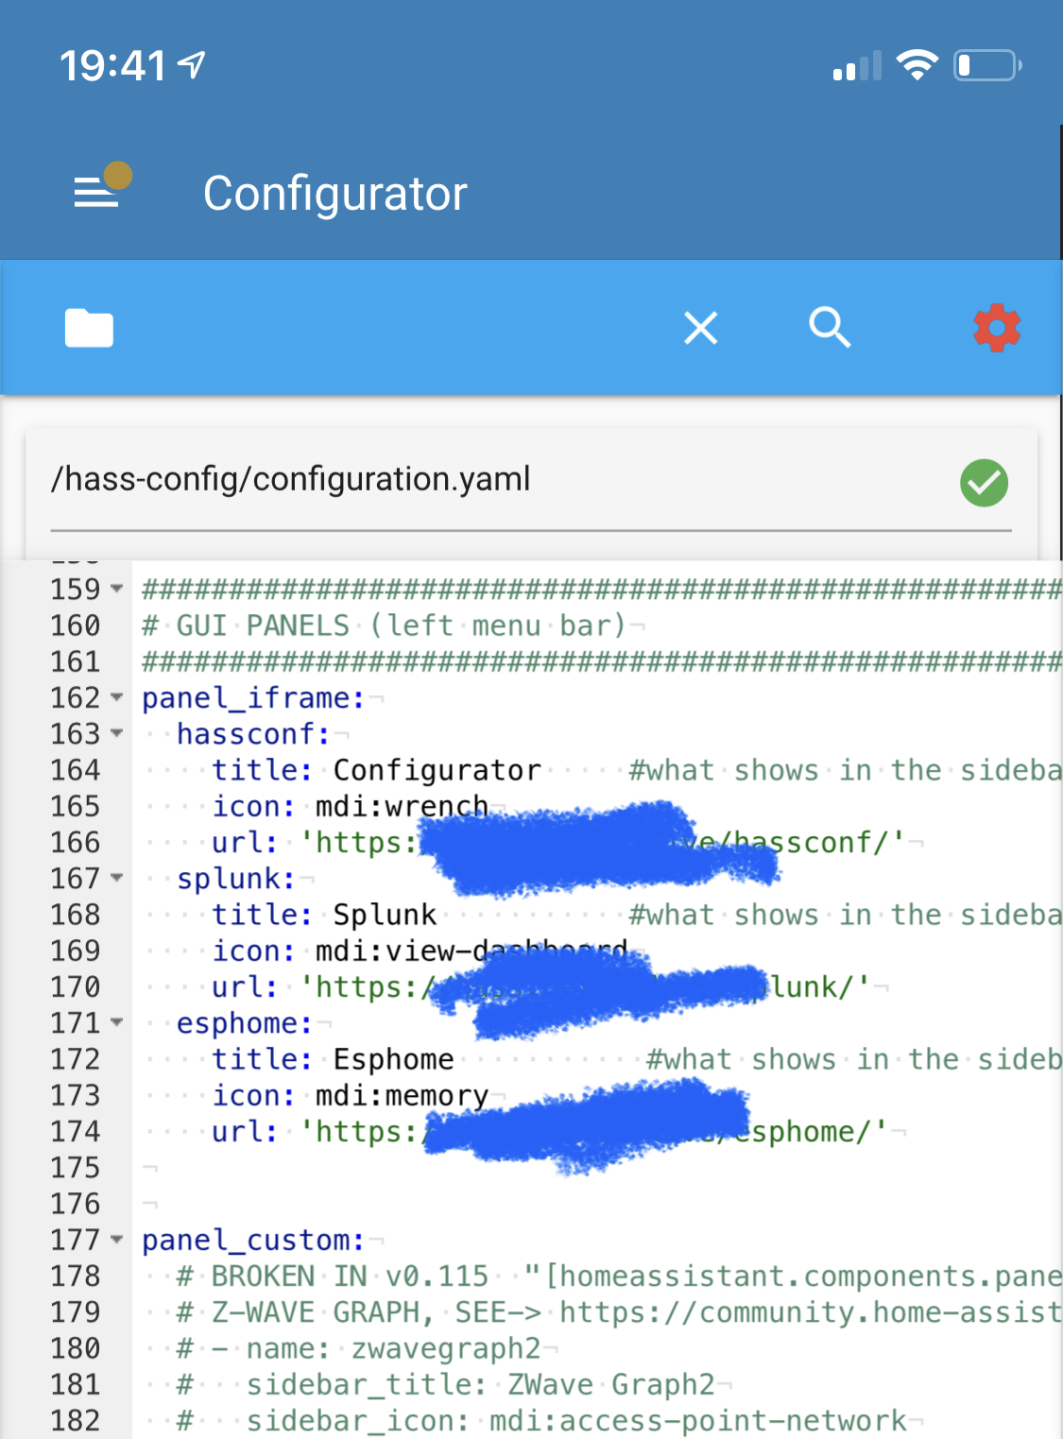Collapse the splunk entry
This screenshot has width=1063, height=1439.
click(114, 878)
